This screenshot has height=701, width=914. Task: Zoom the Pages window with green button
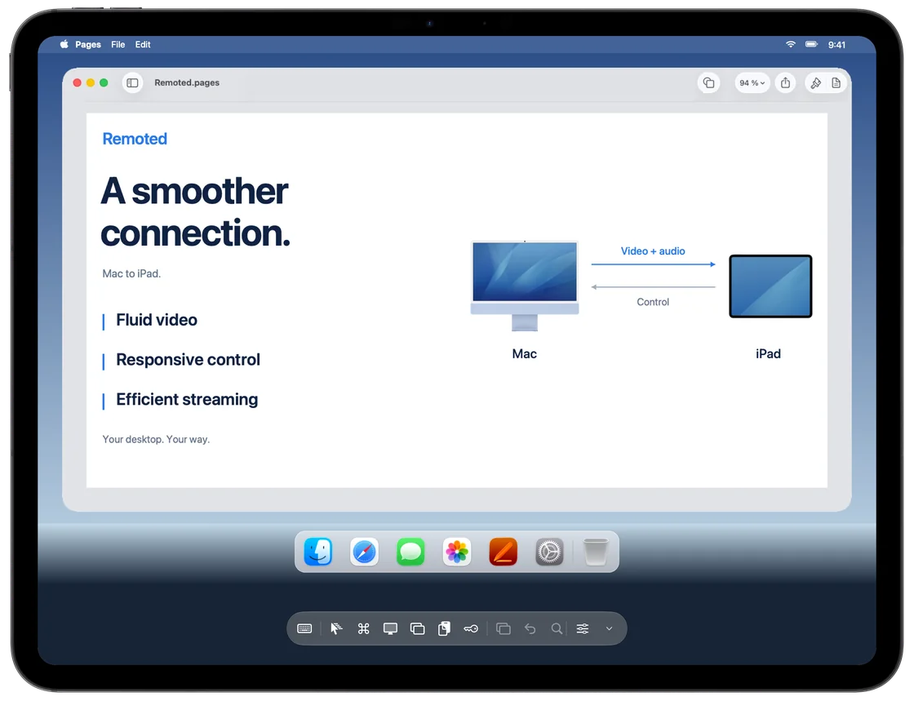[104, 82]
